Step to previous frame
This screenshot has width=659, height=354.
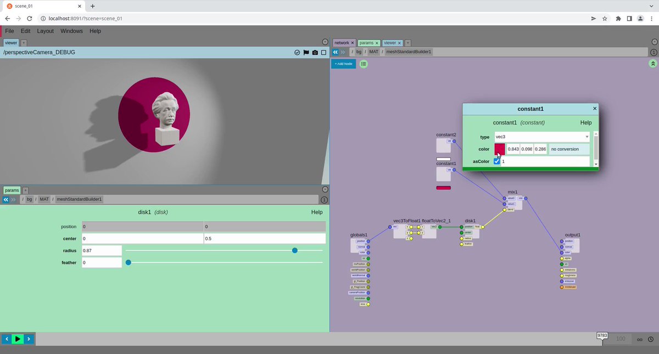(x=7, y=339)
